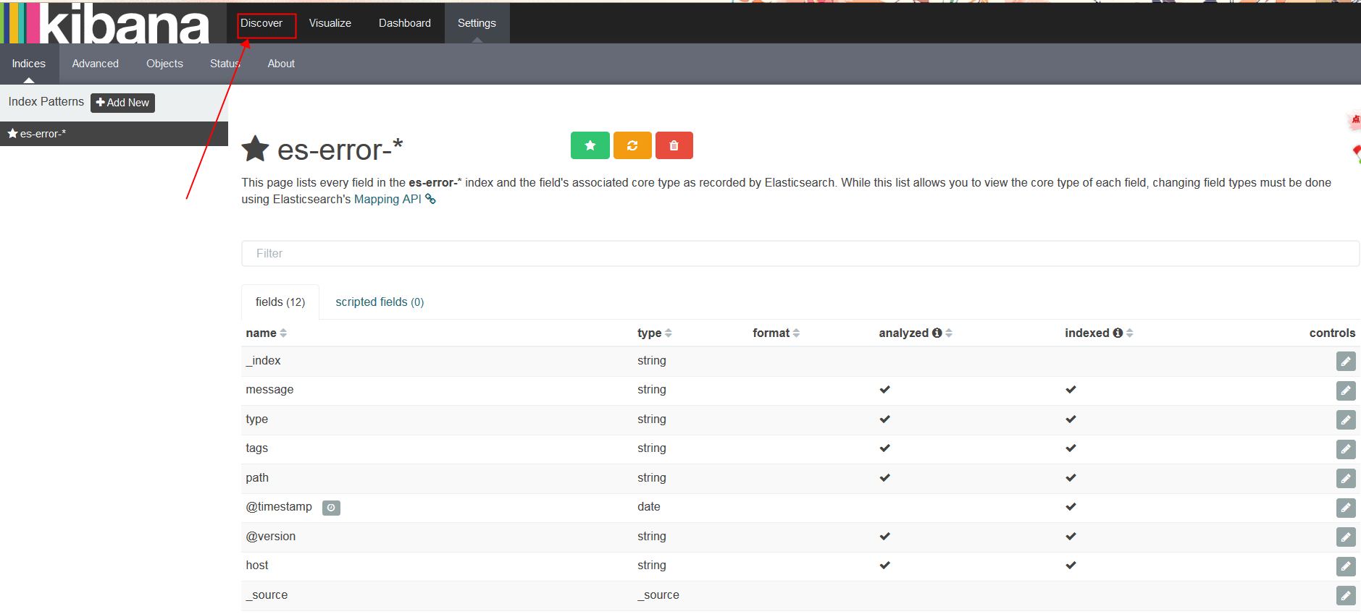Click the green star set-default-index button
The height and width of the screenshot is (614, 1361).
tap(590, 145)
